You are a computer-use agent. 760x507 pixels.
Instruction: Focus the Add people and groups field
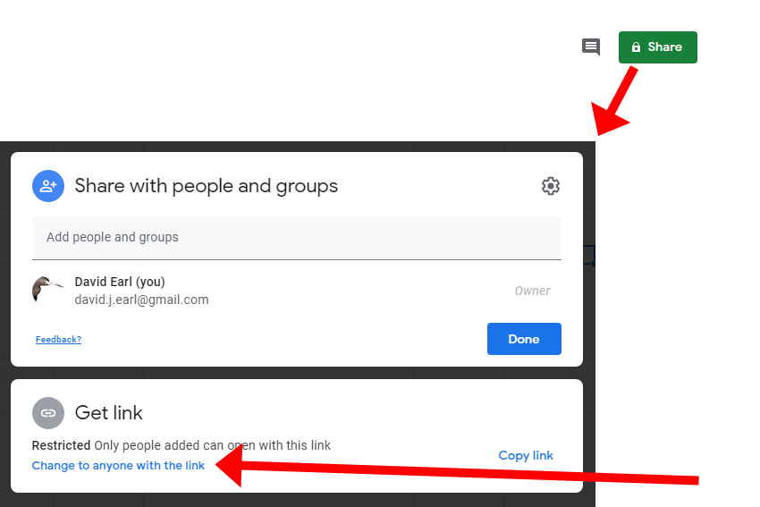coord(297,238)
